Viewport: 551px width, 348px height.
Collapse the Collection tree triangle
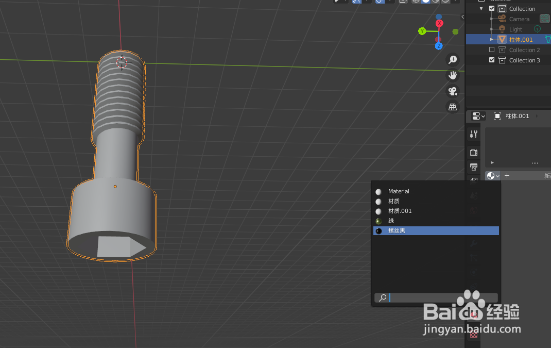pyautogui.click(x=481, y=8)
